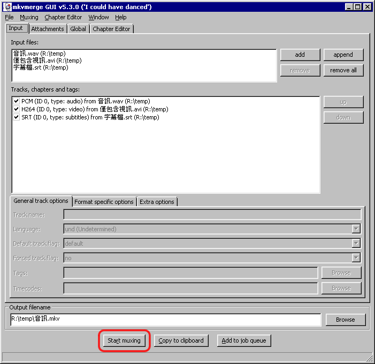Viewport: 375px width, 364px height.
Task: Click the Start muxing button
Action: click(x=124, y=340)
